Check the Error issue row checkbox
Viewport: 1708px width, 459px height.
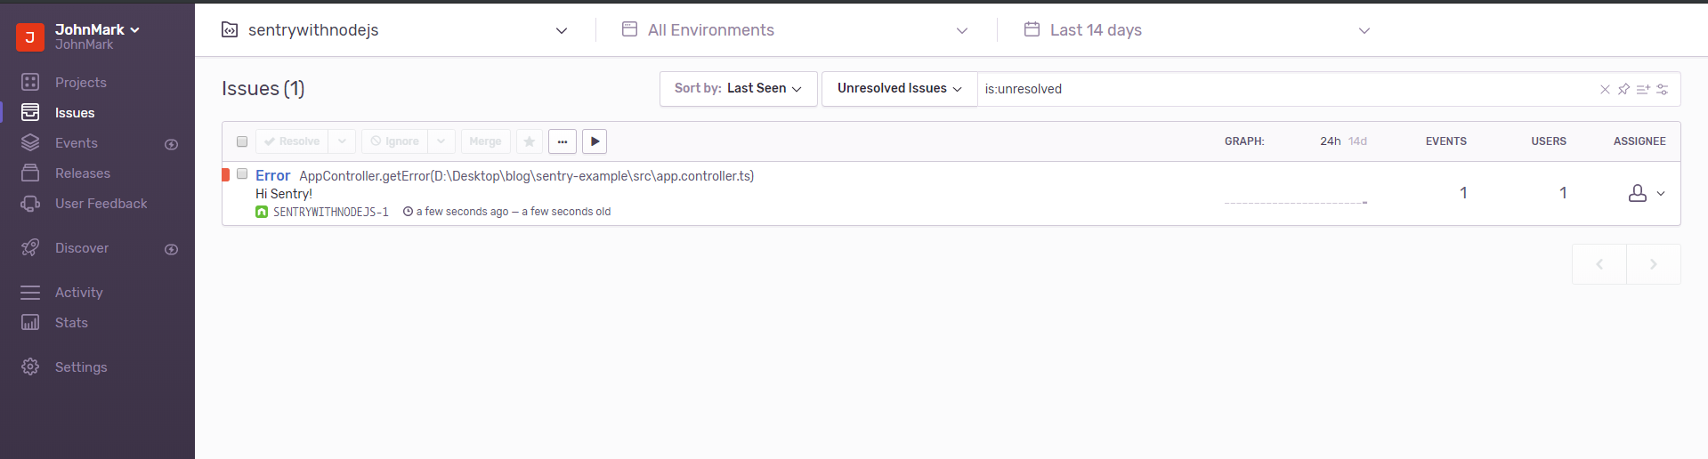pos(242,174)
